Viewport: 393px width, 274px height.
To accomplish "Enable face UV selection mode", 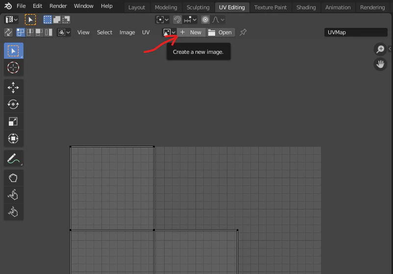I will coord(39,32).
